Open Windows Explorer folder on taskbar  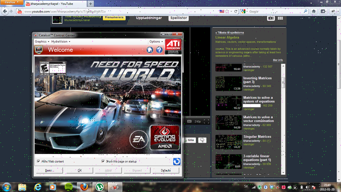point(22,187)
